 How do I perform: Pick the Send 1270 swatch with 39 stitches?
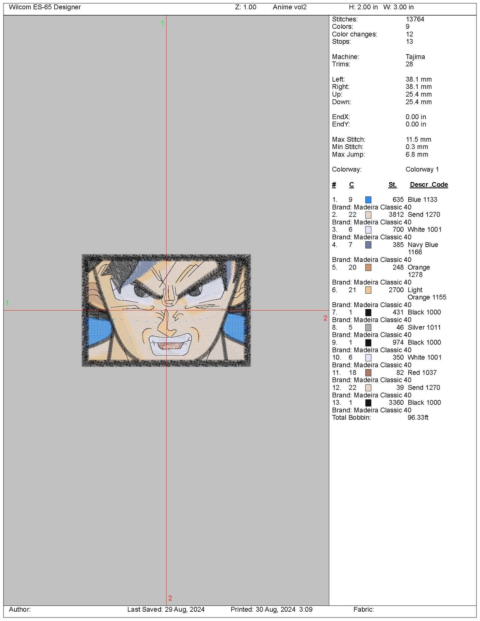[368, 388]
